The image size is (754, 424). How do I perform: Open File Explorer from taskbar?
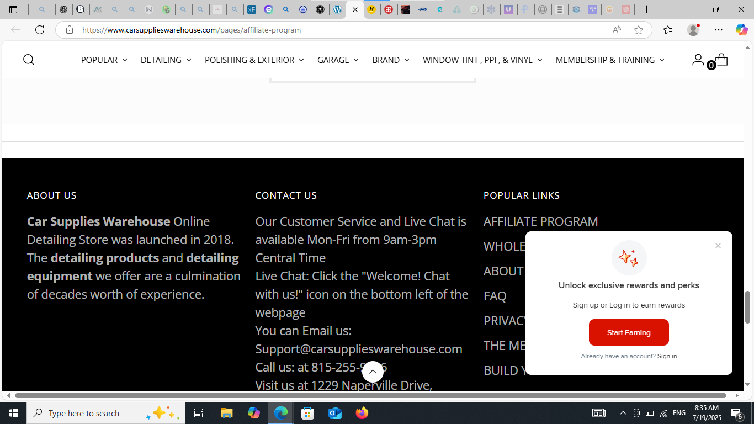[x=226, y=413]
